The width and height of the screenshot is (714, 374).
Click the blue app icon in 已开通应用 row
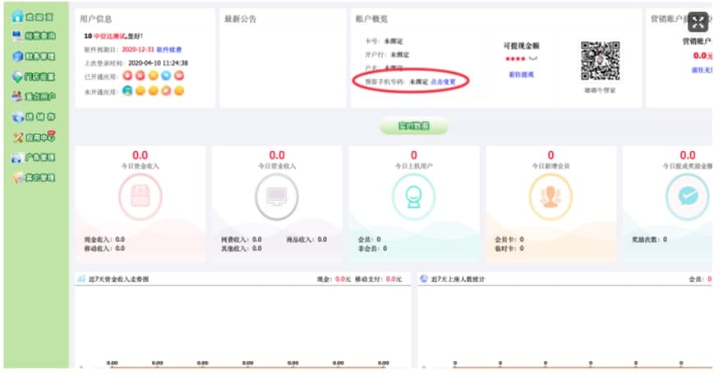tap(166, 76)
